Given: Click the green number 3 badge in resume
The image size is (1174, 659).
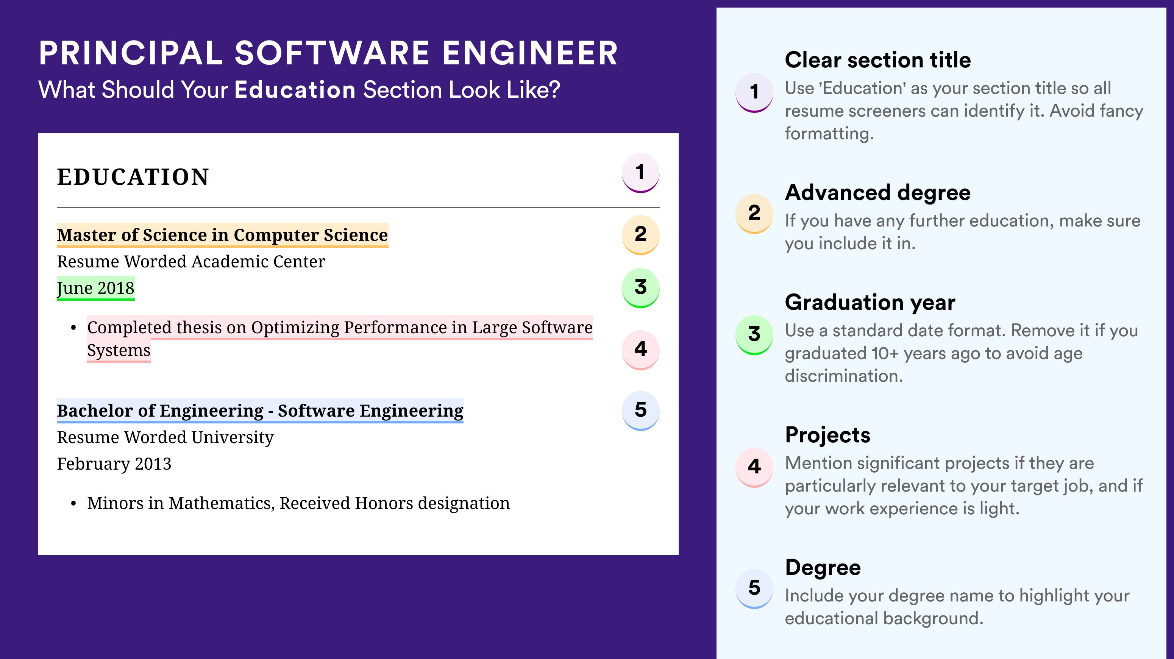Looking at the screenshot, I should [x=640, y=287].
